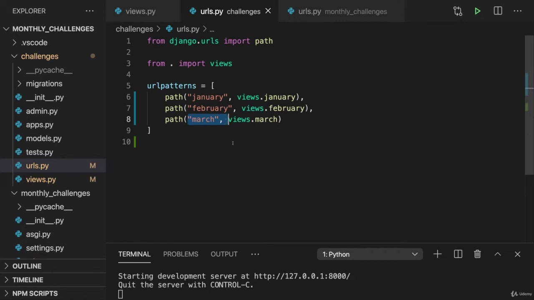Viewport: 534px width, 300px height.
Task: Close the terminal panel
Action: click(x=518, y=254)
